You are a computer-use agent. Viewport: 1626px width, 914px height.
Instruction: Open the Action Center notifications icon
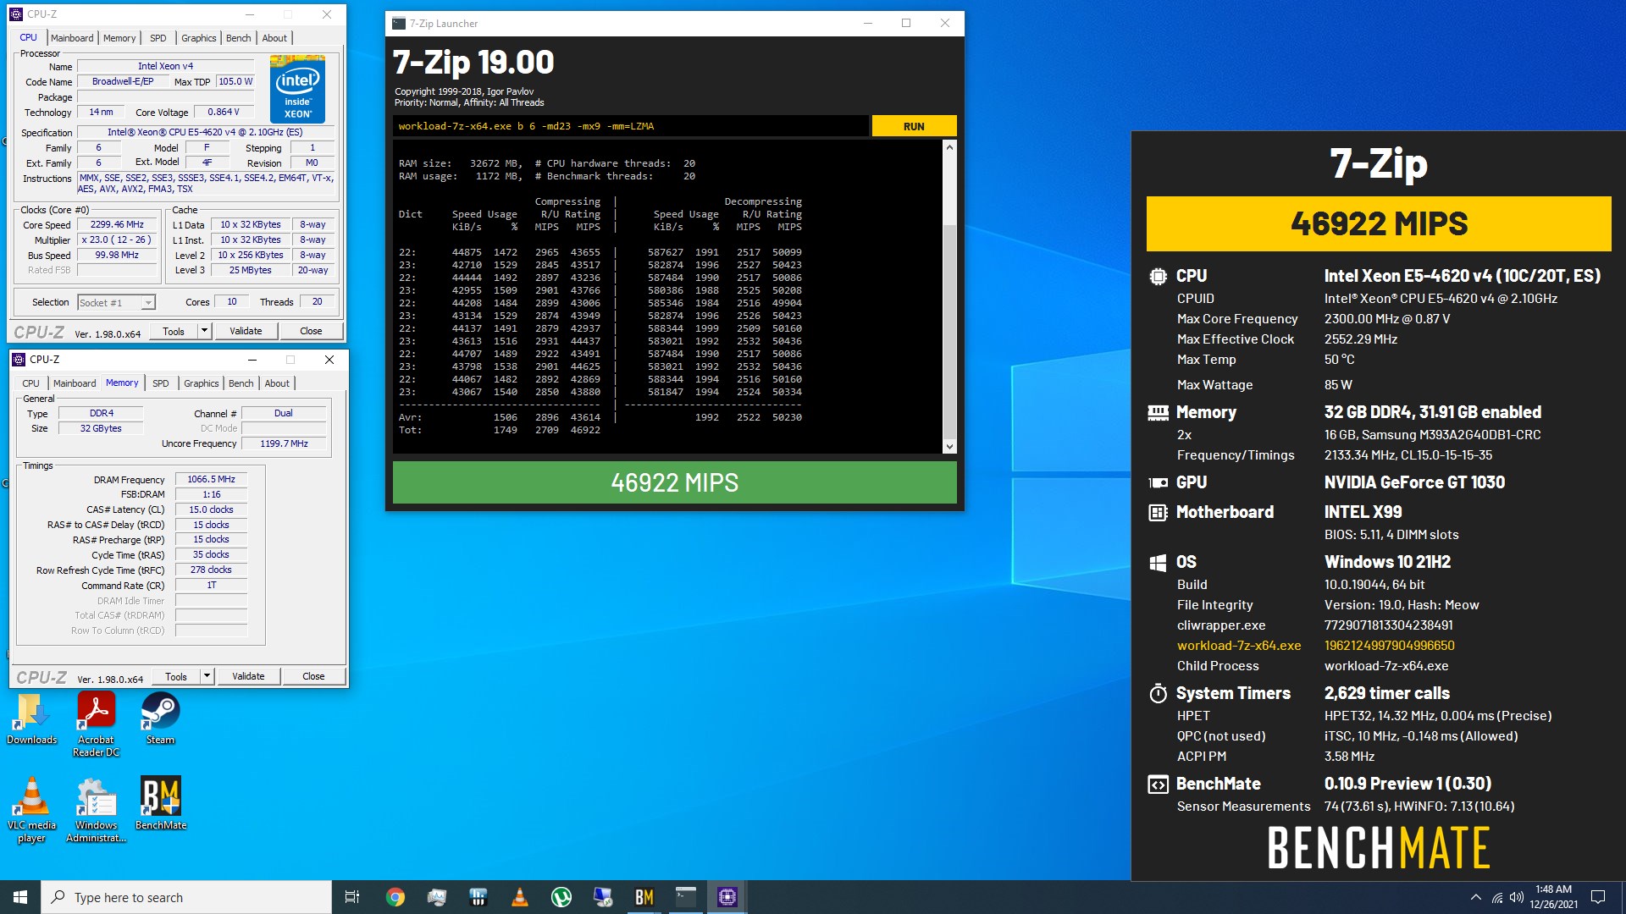coord(1598,897)
